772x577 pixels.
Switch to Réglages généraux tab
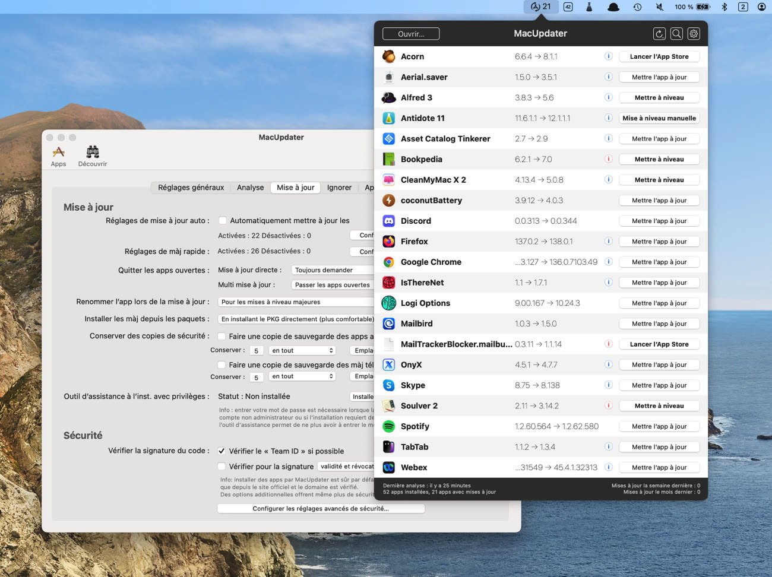point(191,188)
